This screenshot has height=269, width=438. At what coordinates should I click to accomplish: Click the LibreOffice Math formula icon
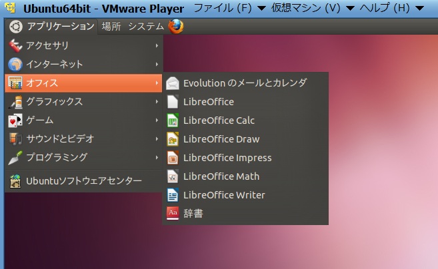173,176
